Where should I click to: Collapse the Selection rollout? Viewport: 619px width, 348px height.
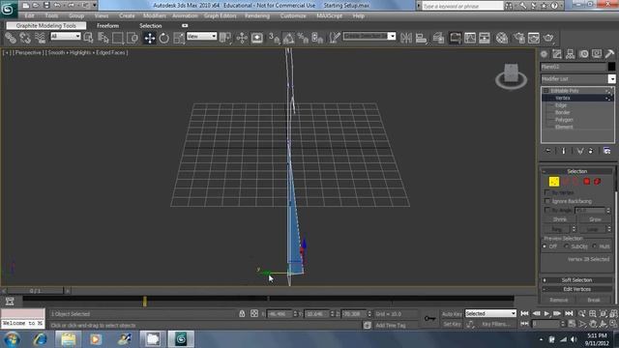576,171
